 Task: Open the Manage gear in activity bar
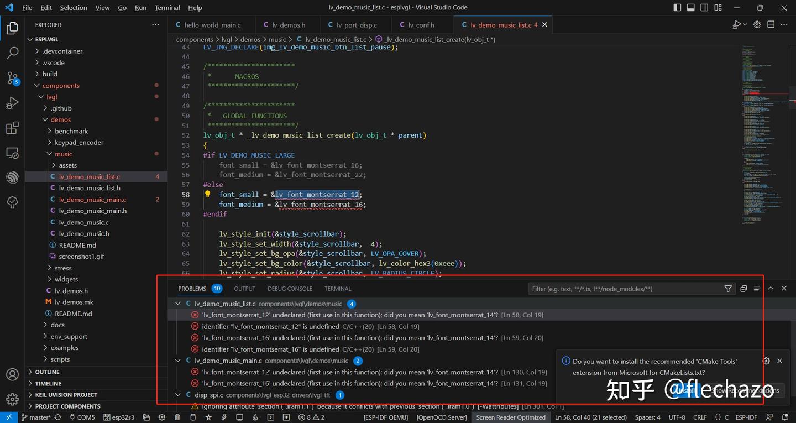click(x=12, y=399)
